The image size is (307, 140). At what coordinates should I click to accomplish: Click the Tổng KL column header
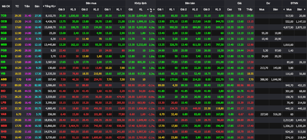(50, 6)
